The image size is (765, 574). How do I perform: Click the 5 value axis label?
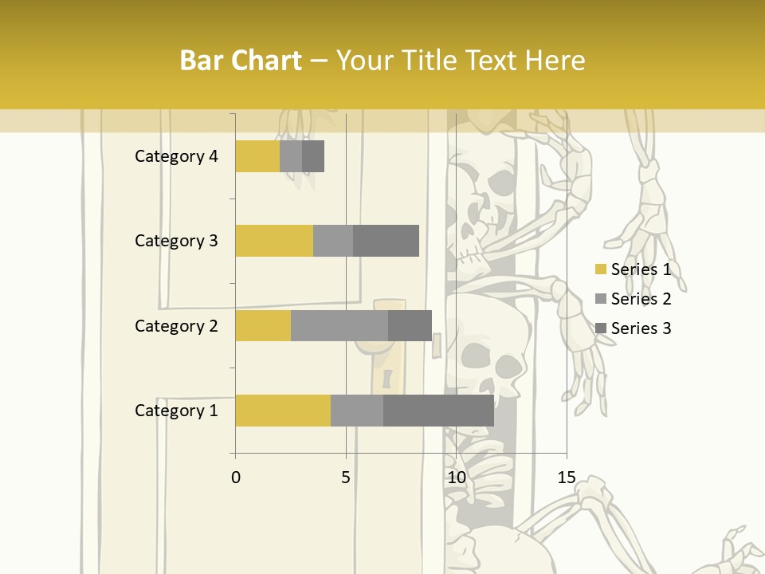point(346,478)
